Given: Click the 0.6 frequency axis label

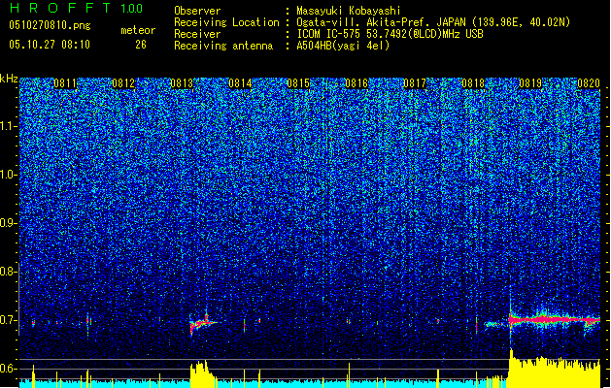Looking at the screenshot, I should (x=9, y=369).
